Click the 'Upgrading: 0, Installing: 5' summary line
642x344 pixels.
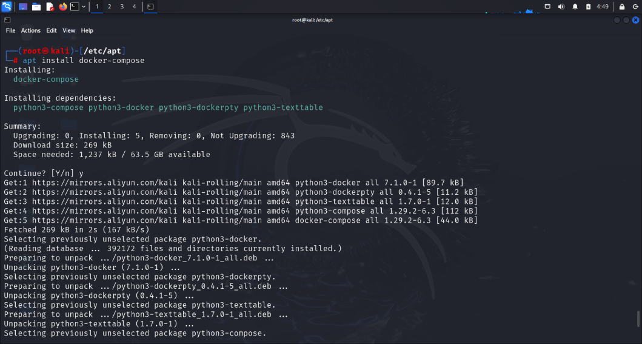pos(154,136)
